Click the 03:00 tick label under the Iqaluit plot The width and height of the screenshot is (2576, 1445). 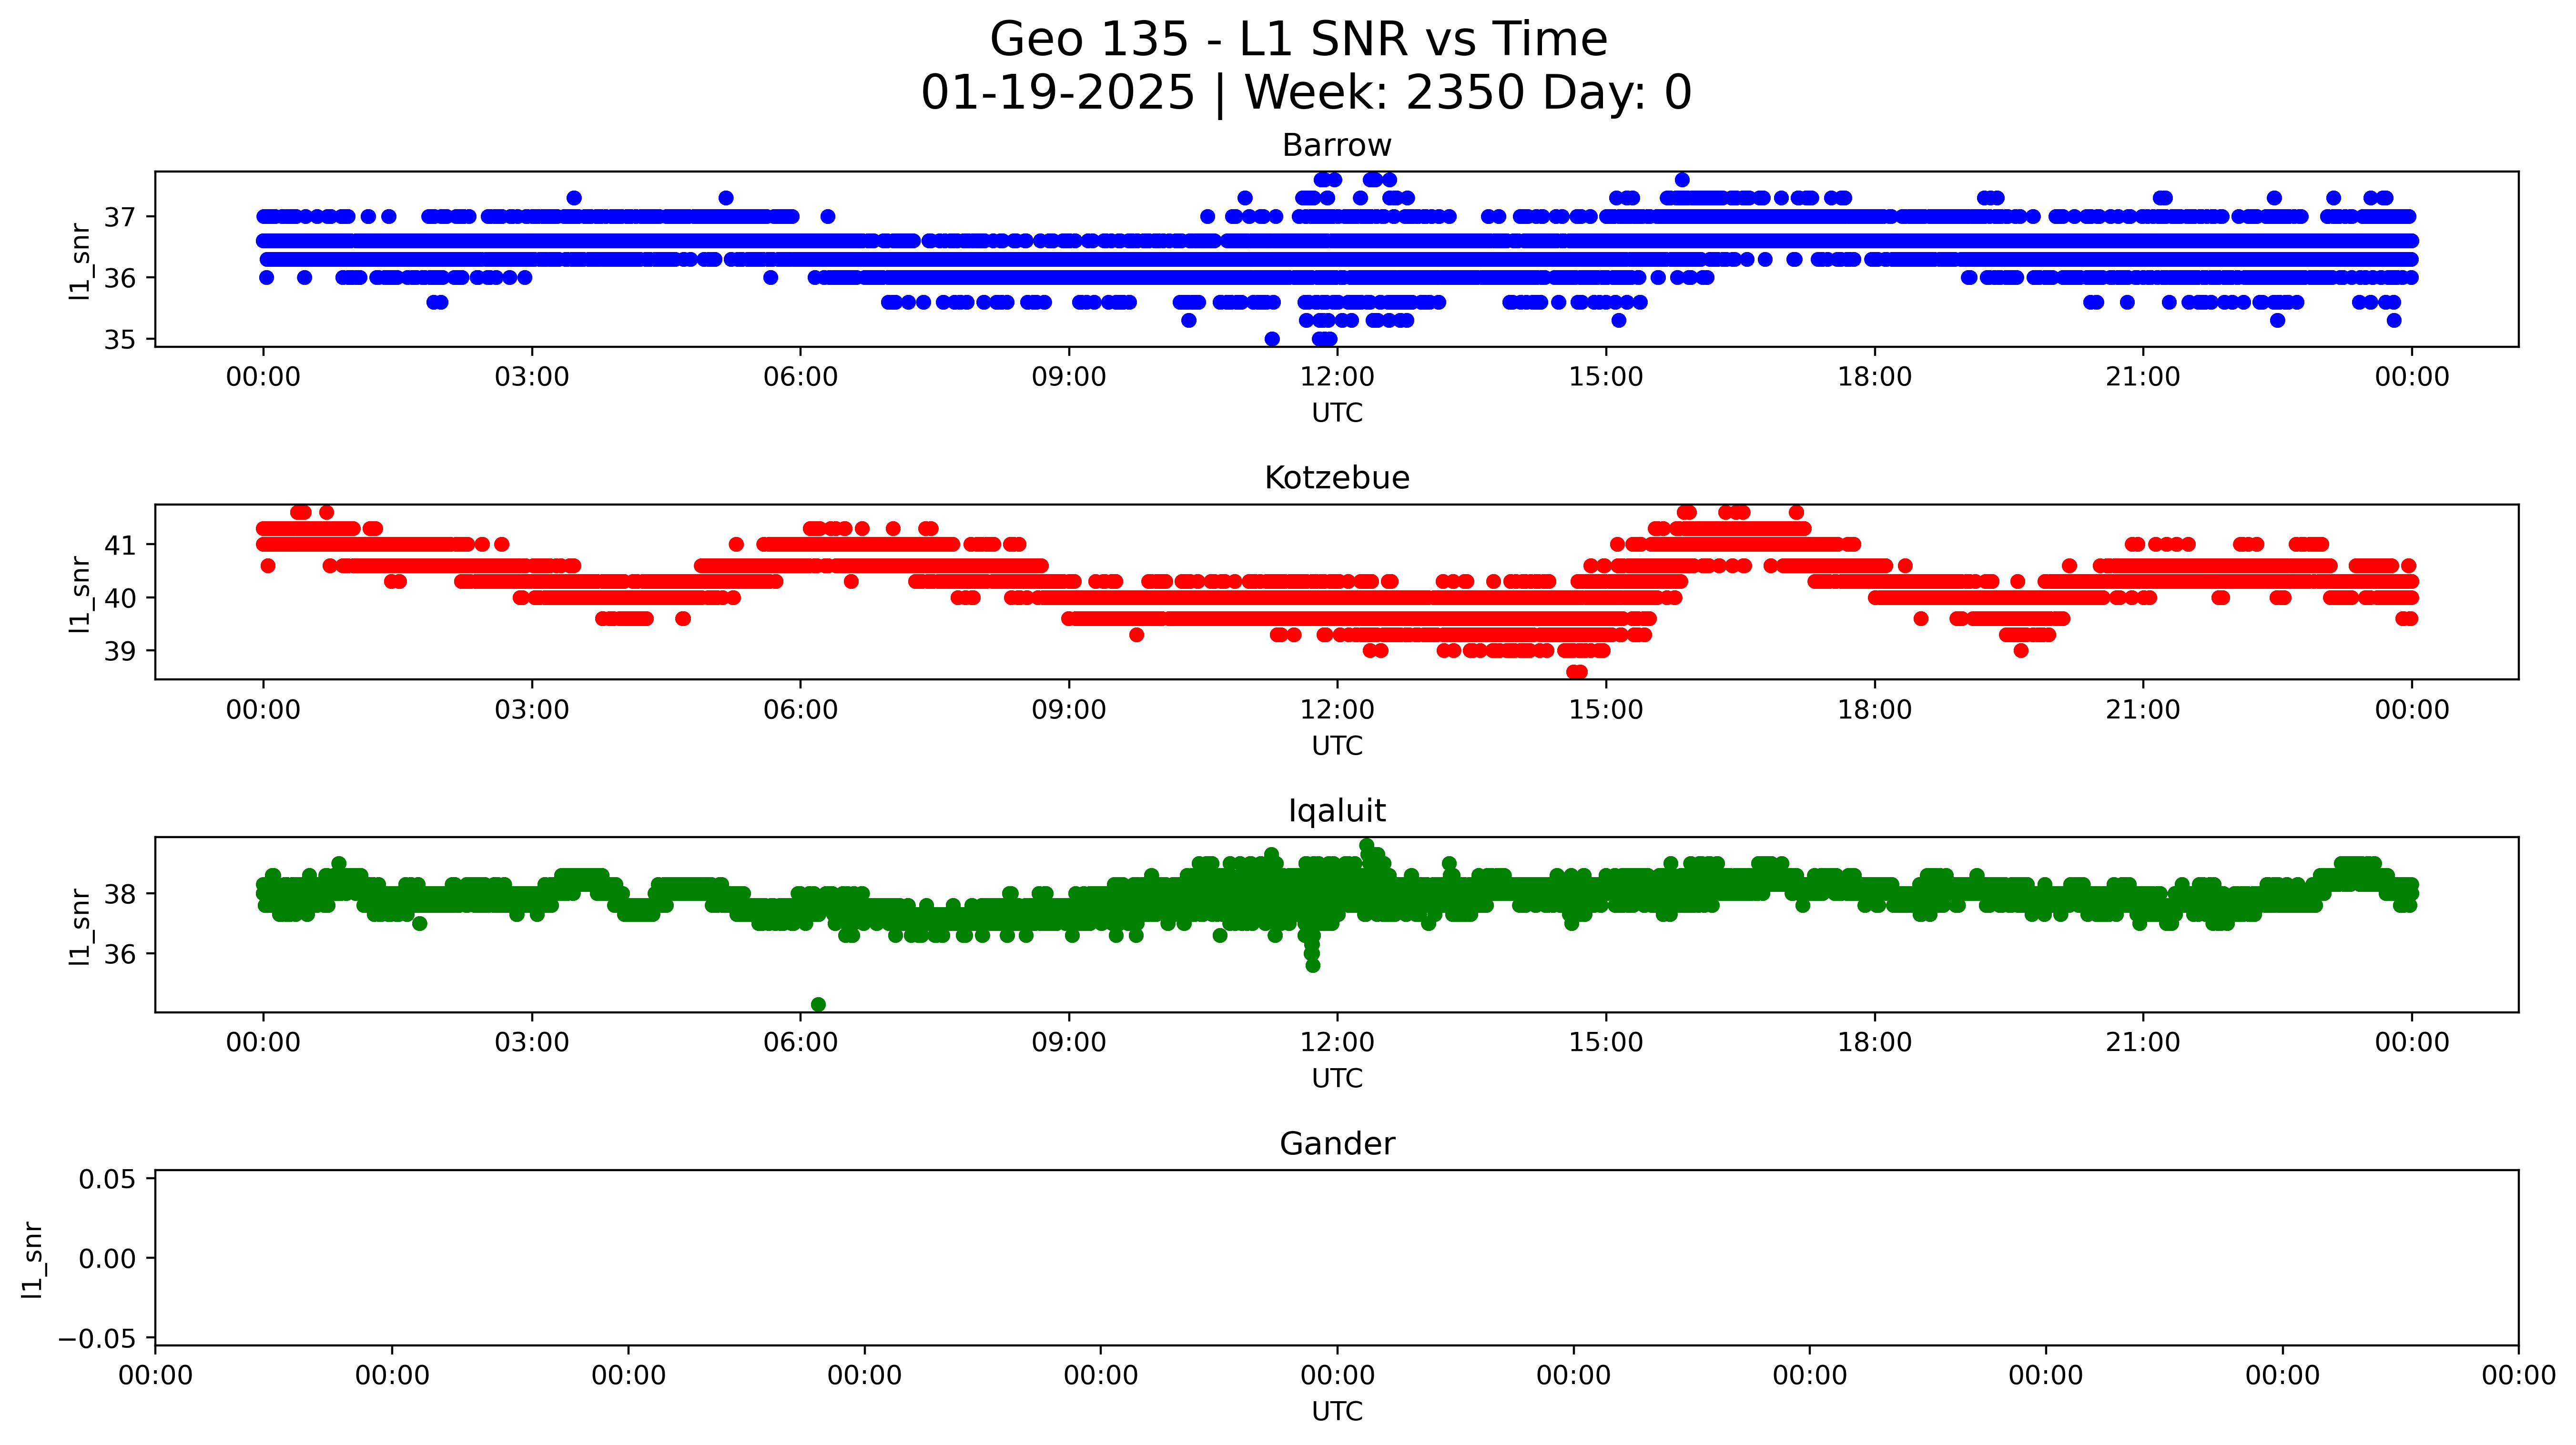[532, 1043]
